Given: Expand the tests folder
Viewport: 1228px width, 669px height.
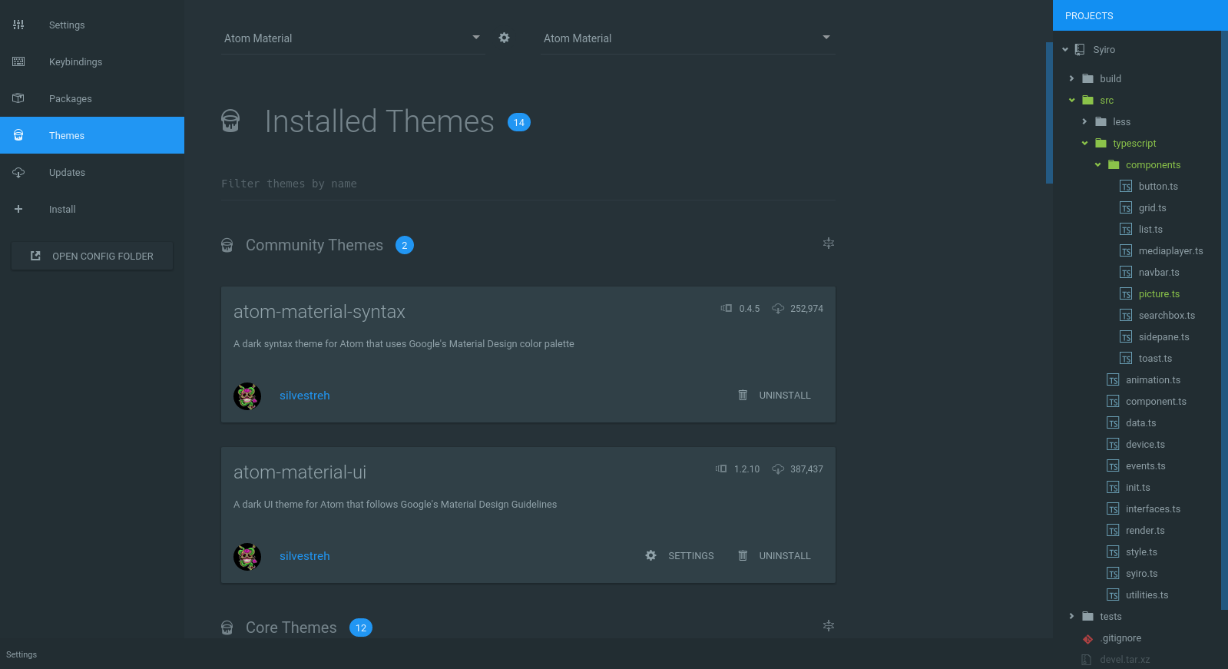Looking at the screenshot, I should coord(1072,616).
